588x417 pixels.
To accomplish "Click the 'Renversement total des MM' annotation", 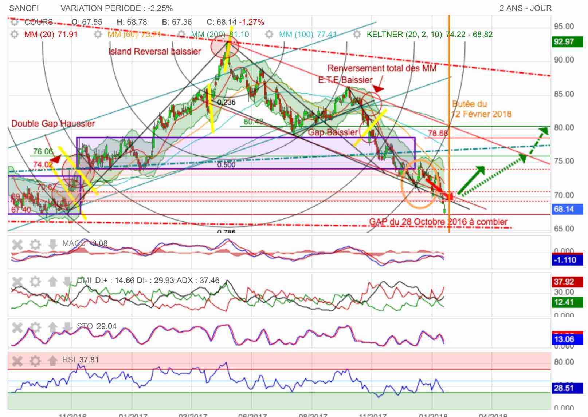I will [382, 68].
